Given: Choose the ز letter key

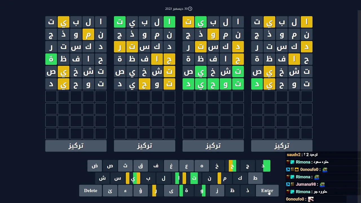Looking at the screenshot, I should 217,191.
